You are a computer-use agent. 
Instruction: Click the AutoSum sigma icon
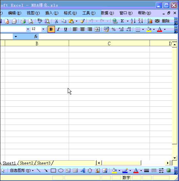[122, 21]
